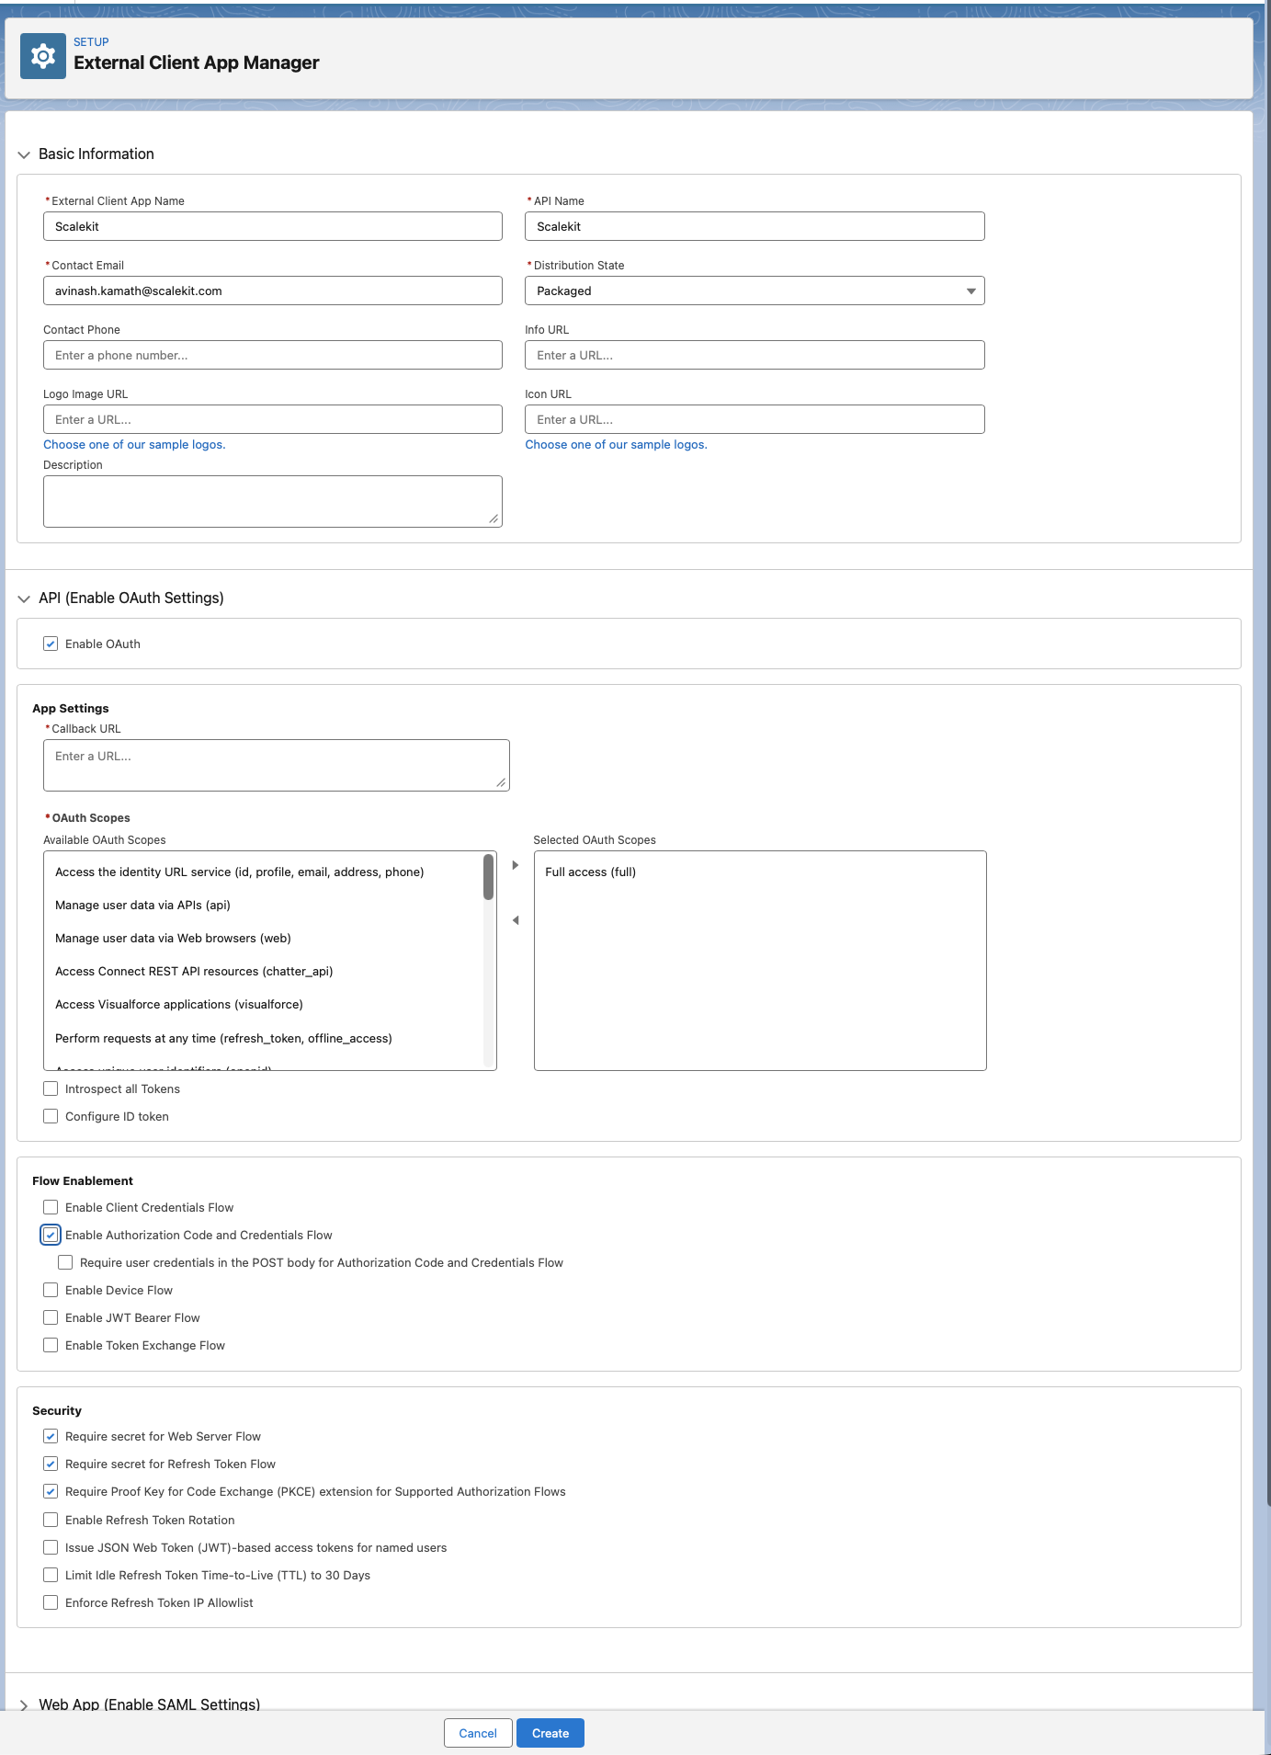Click the Available OAuth Scopes scrollbar thumb
The width and height of the screenshot is (1271, 1755).
[x=489, y=877]
